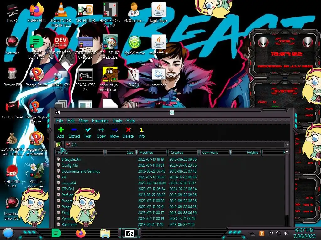321x240 pixels.
Task: Open the taskbar clock 6:07 PM
Action: 304,233
